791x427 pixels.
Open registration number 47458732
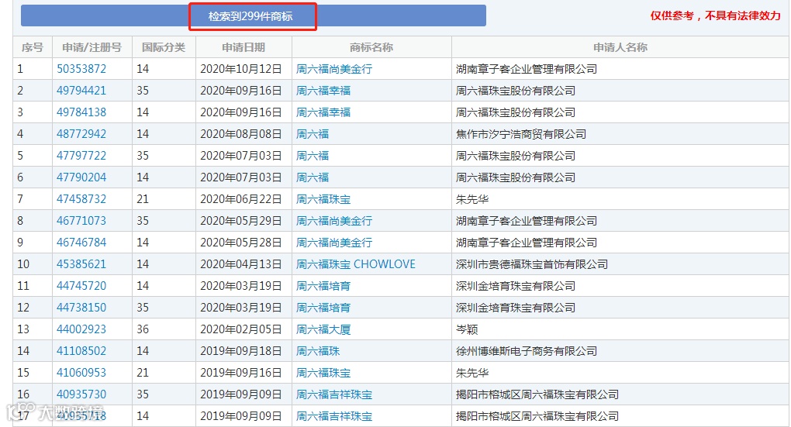coord(81,198)
